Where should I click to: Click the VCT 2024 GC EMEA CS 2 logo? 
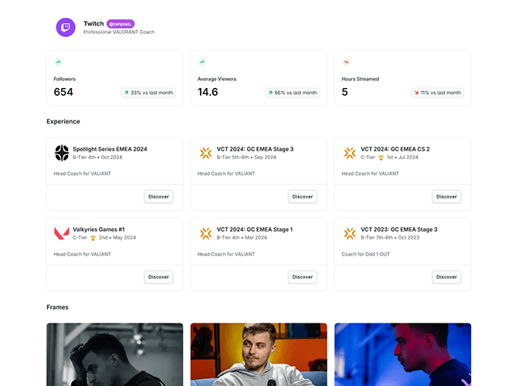350,153
